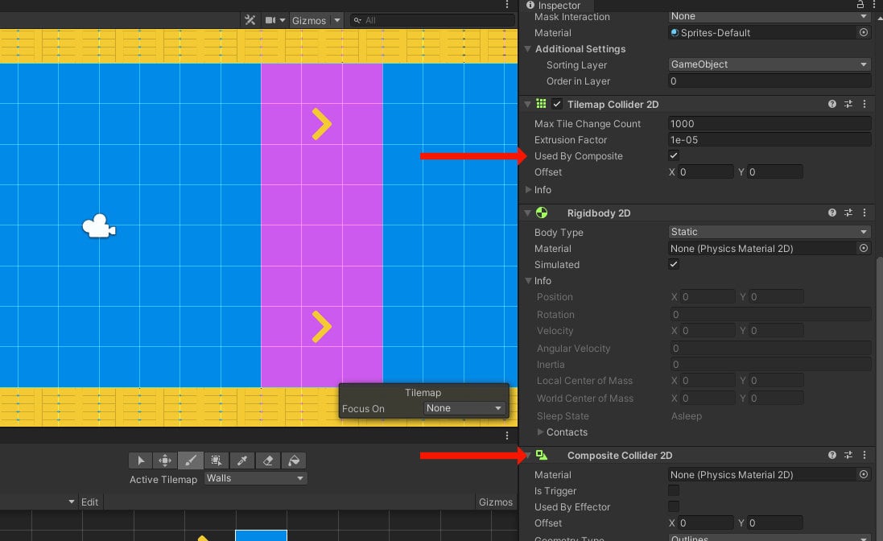883x541 pixels.
Task: Open the Rigidbody 2D help documentation
Action: tap(832, 213)
